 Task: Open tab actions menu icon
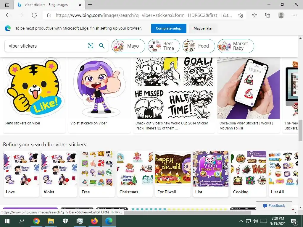tap(7, 5)
